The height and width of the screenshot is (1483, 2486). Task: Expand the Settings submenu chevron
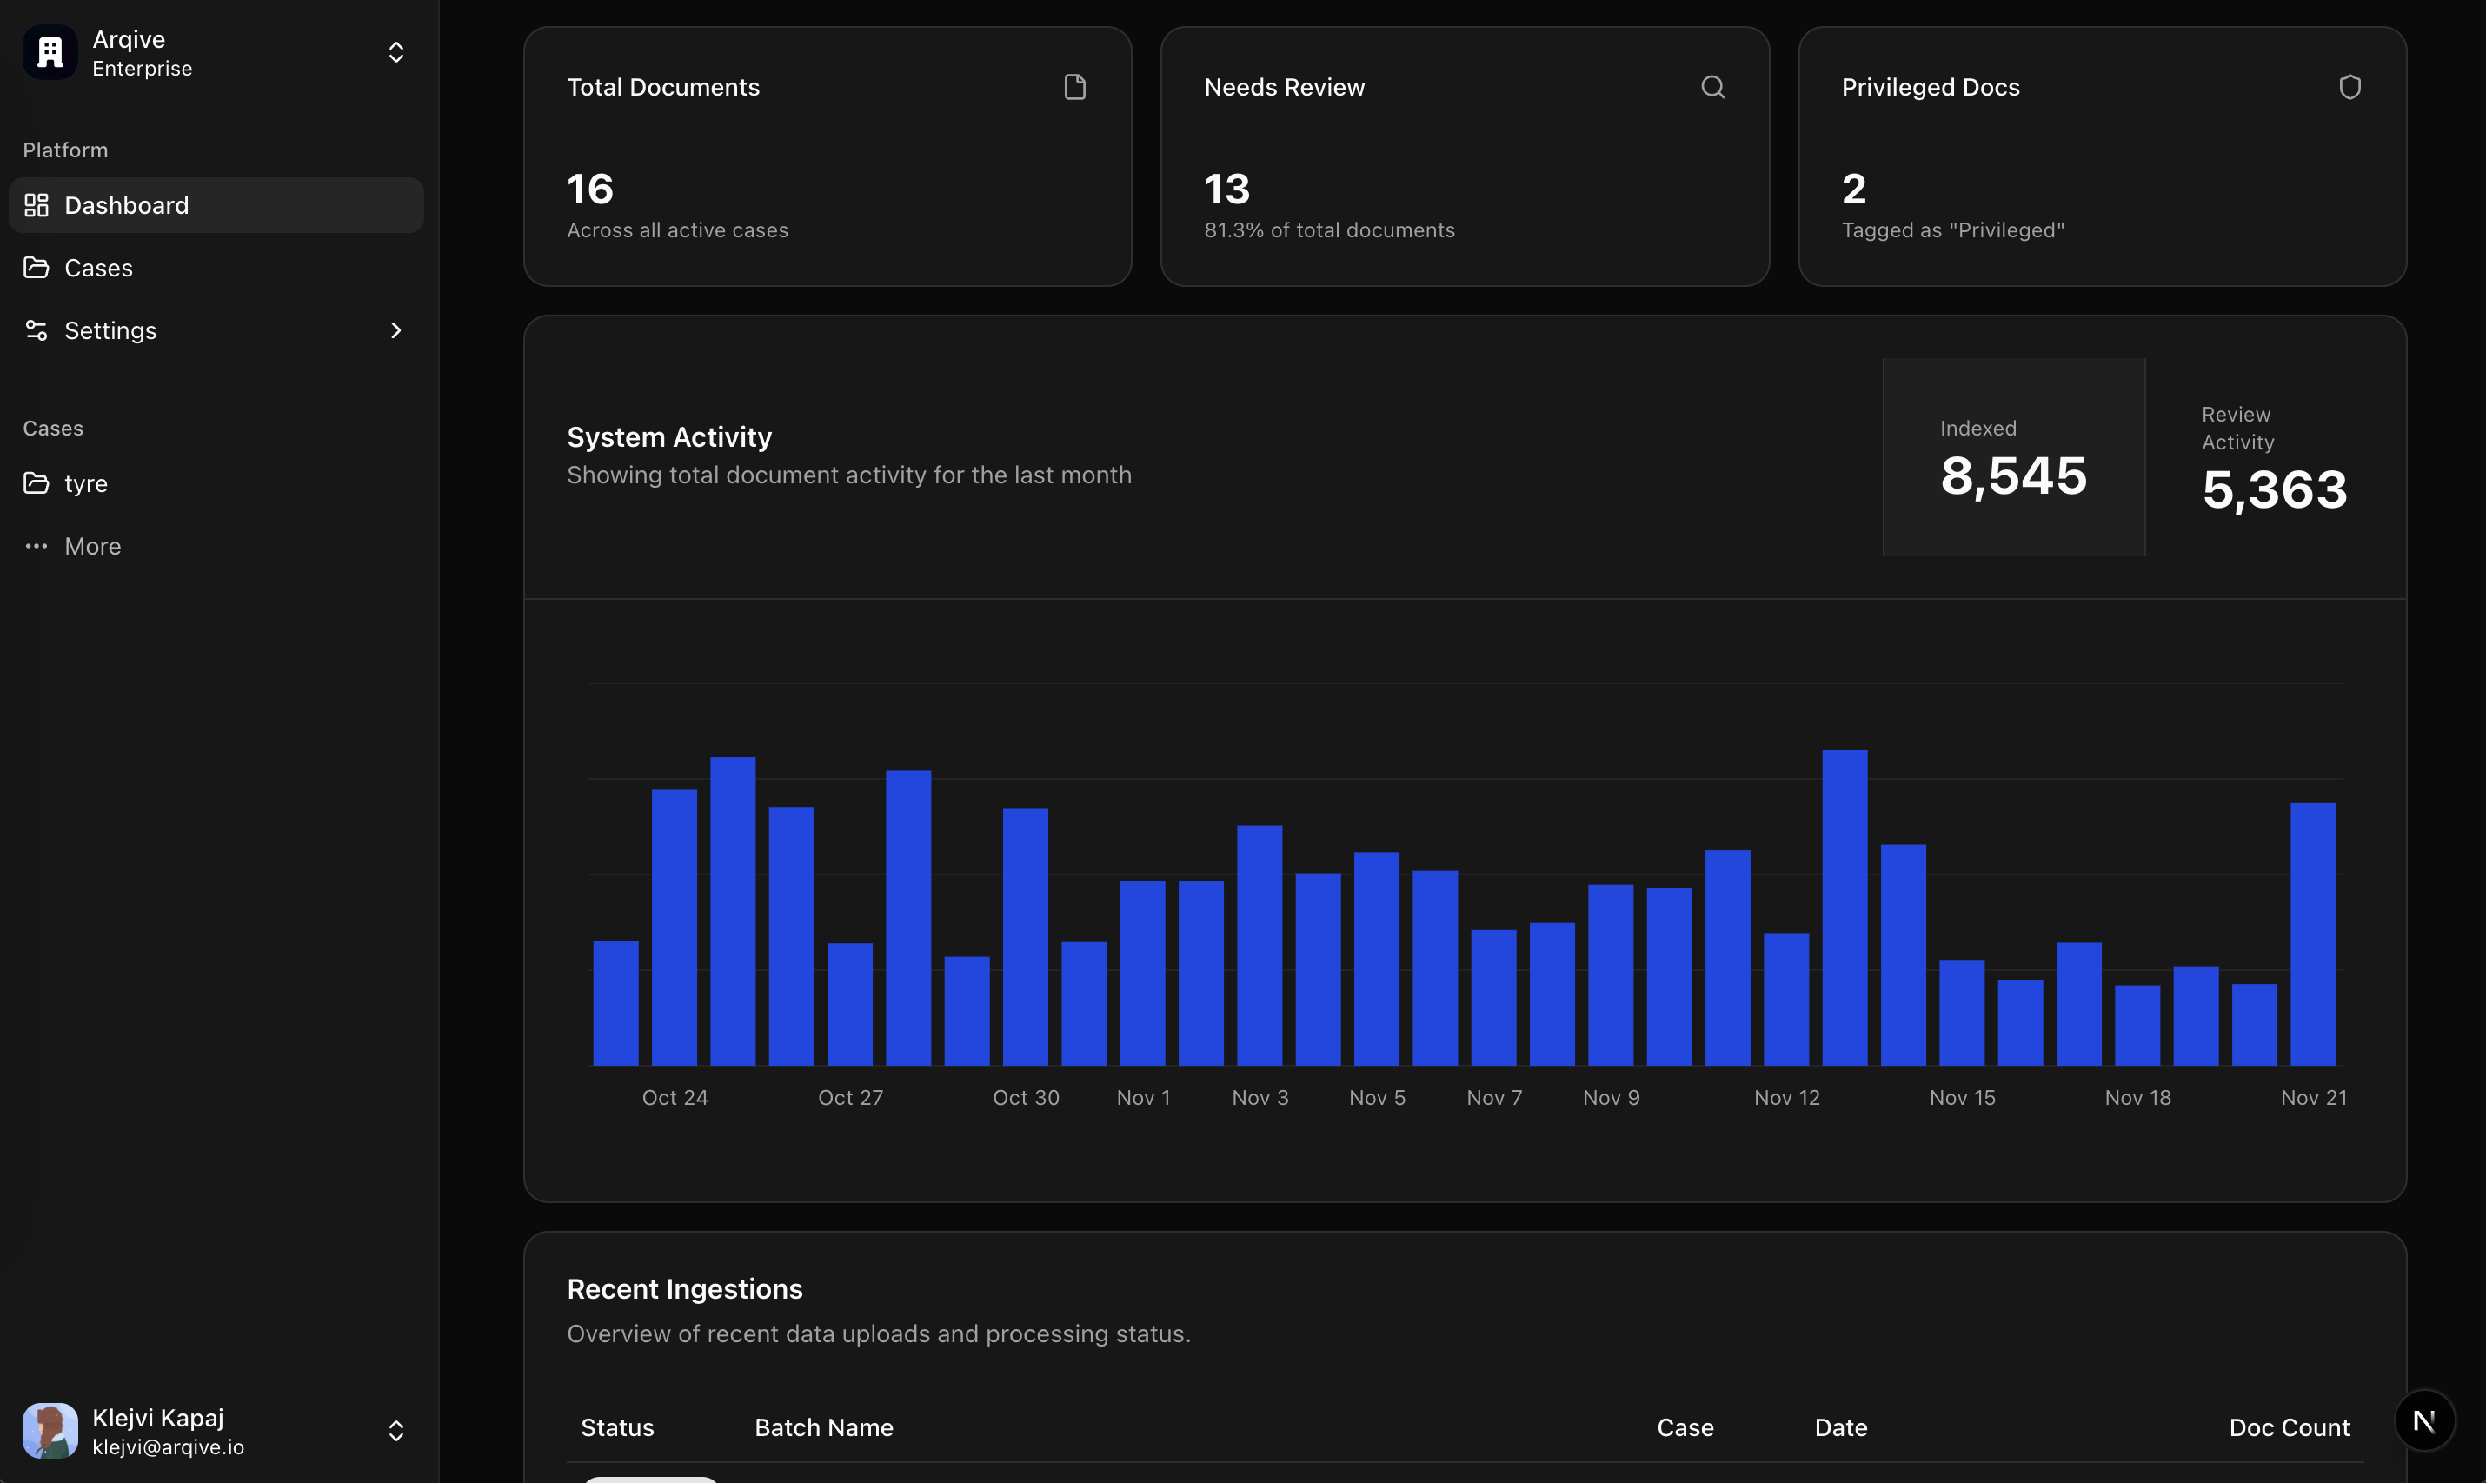click(x=395, y=329)
